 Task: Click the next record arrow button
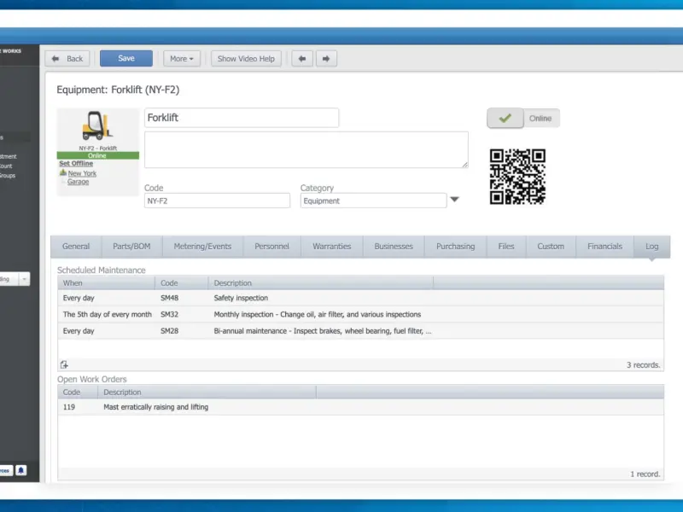(x=326, y=58)
